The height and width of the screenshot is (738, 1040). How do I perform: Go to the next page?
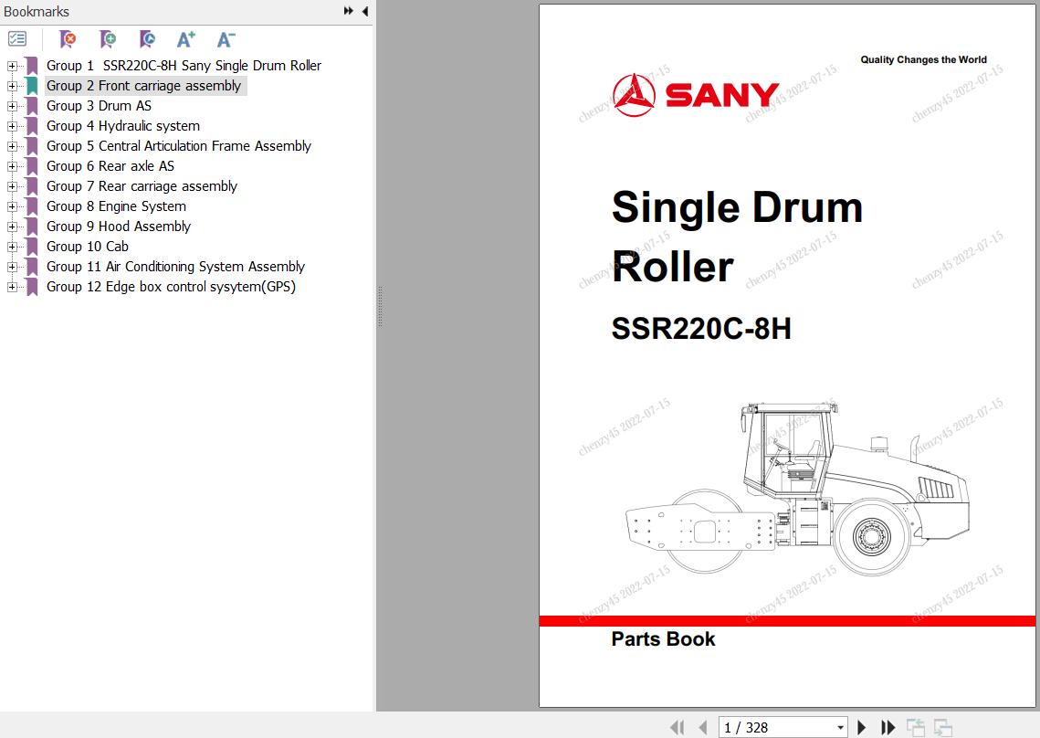[x=862, y=727]
